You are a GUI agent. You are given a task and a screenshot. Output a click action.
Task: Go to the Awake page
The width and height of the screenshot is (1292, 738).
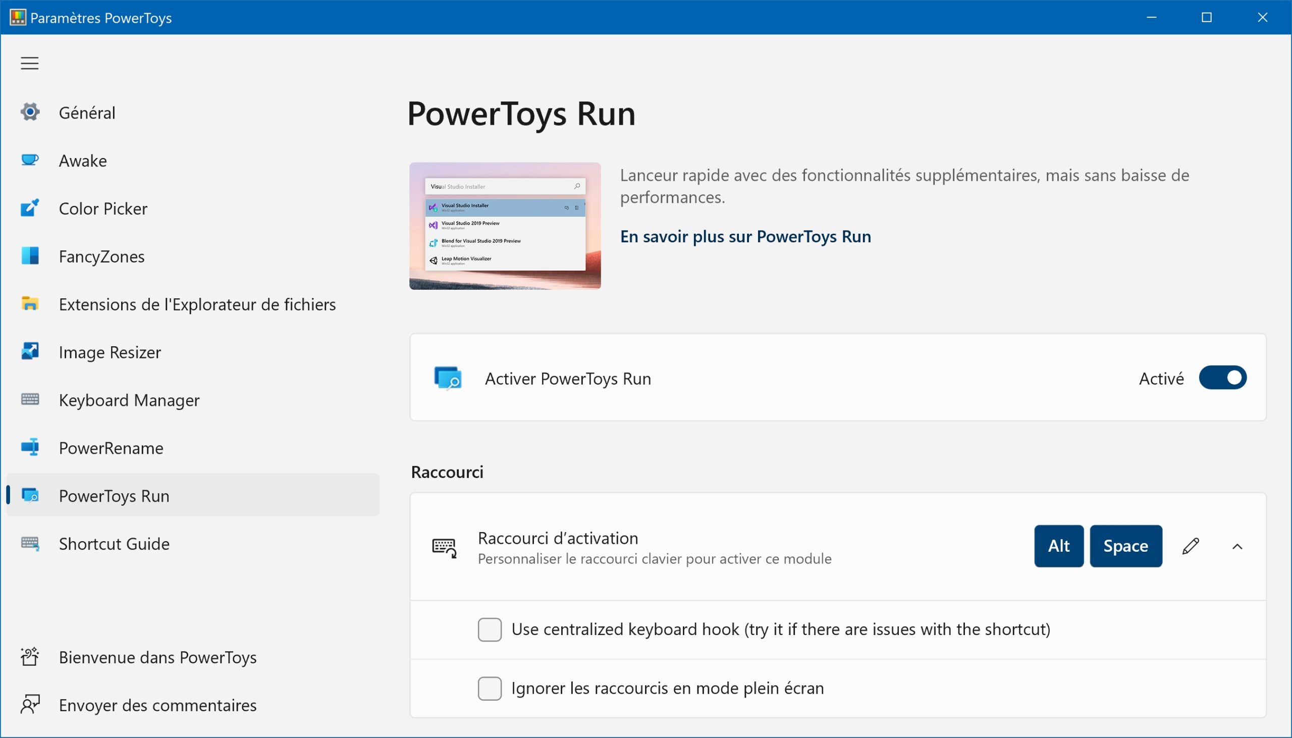192,160
